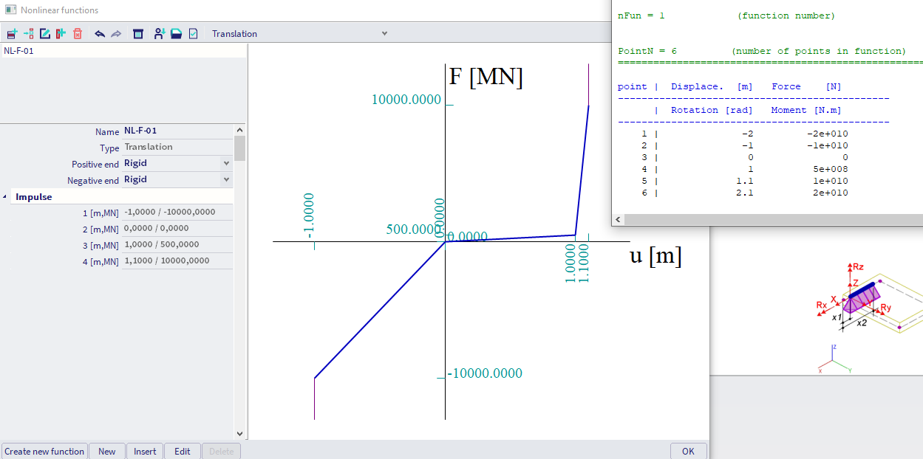Click the Create new function button
The width and height of the screenshot is (923, 459).
44,451
